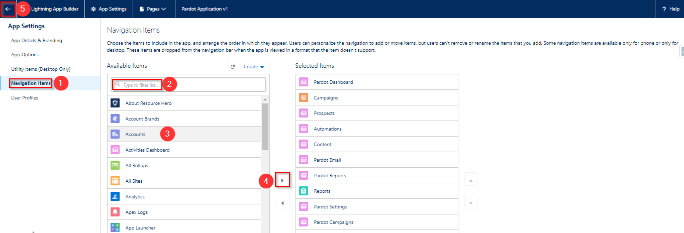Expand the Pages menu
Image resolution: width=684 pixels, height=233 pixels.
(153, 9)
